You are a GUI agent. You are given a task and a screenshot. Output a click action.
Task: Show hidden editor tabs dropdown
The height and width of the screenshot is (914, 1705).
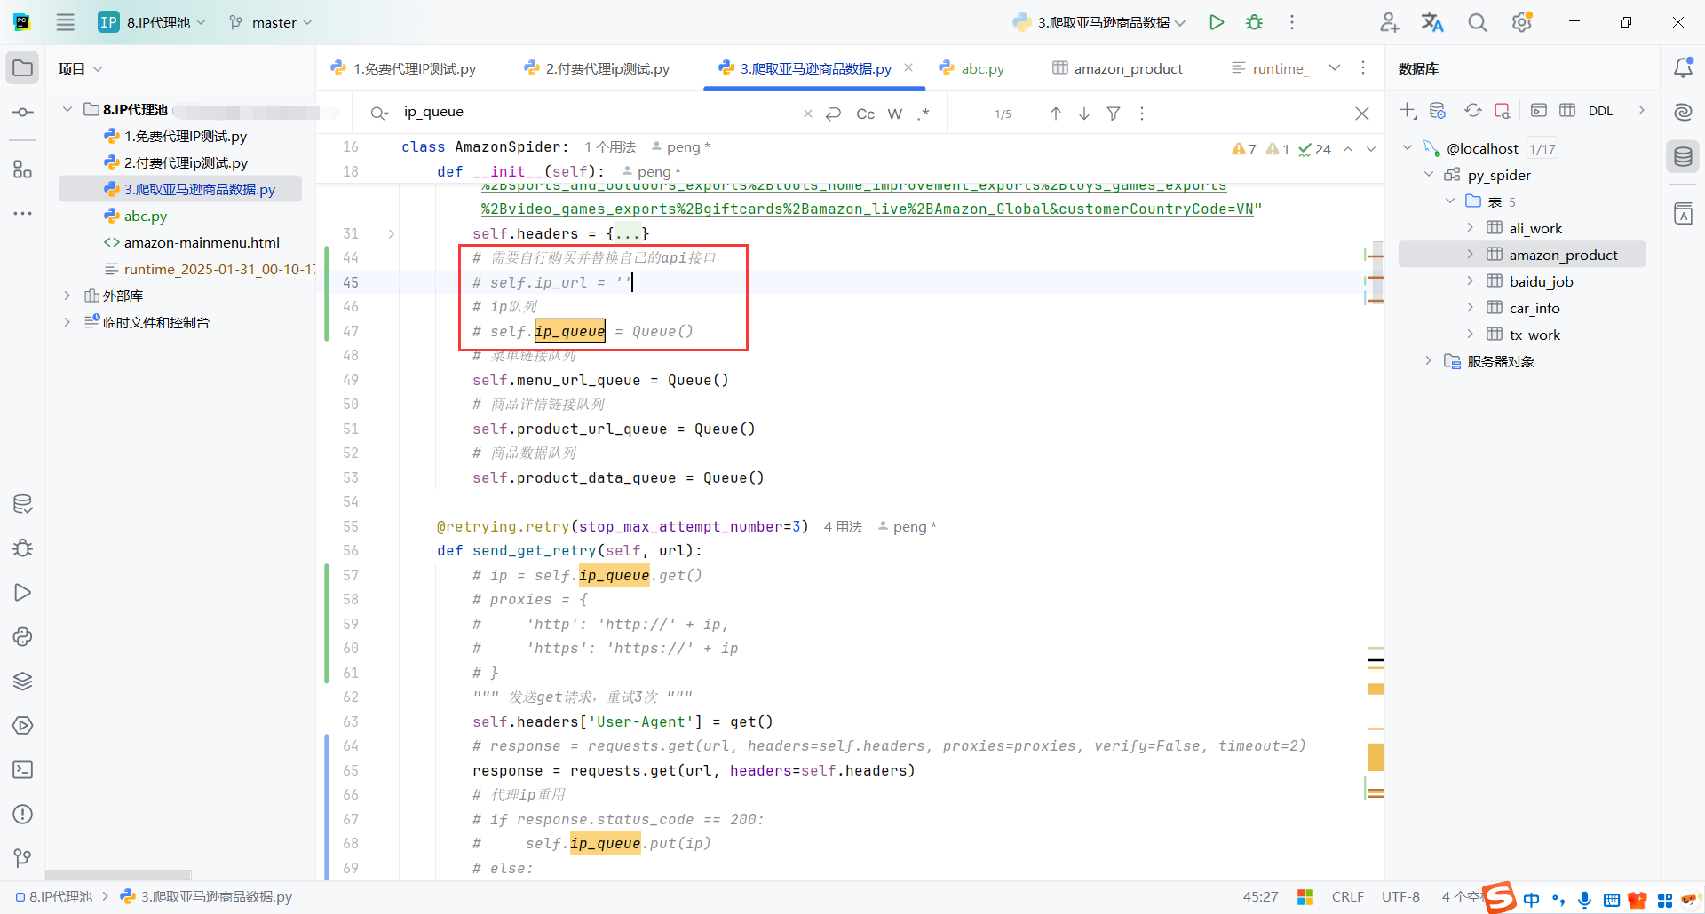tap(1335, 68)
